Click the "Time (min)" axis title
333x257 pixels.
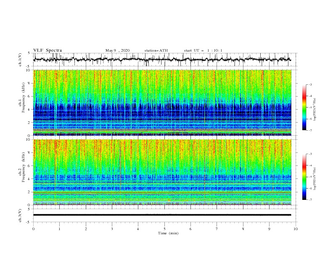pyautogui.click(x=168, y=233)
